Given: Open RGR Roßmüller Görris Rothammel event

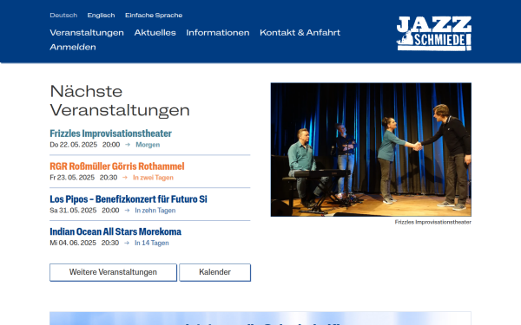Looking at the screenshot, I should click(x=117, y=166).
